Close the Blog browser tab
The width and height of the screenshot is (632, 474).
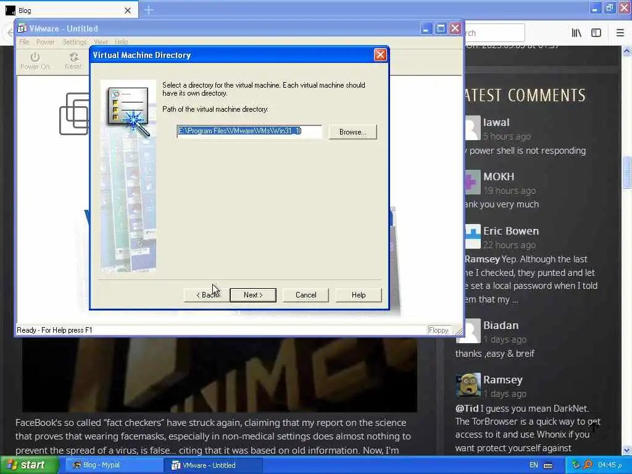click(127, 10)
